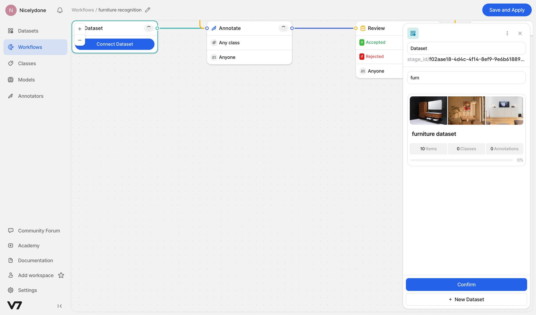Click the V7 logo at the bottom

point(15,306)
